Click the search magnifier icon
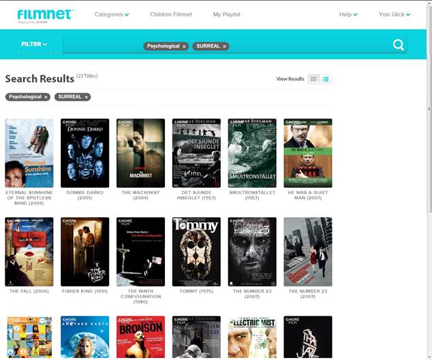This screenshot has height=360, width=432. point(398,45)
